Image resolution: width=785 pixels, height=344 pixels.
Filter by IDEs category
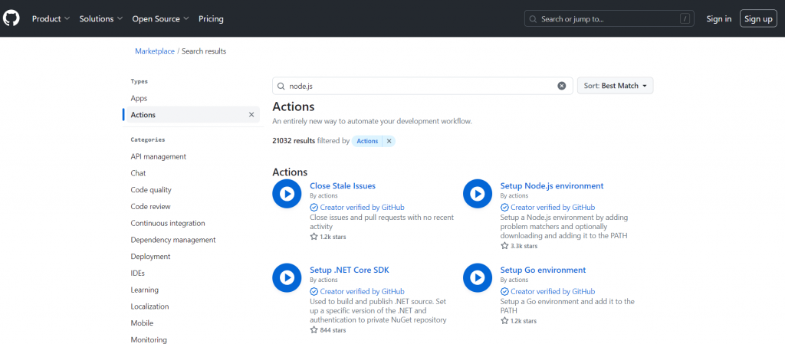coord(138,273)
